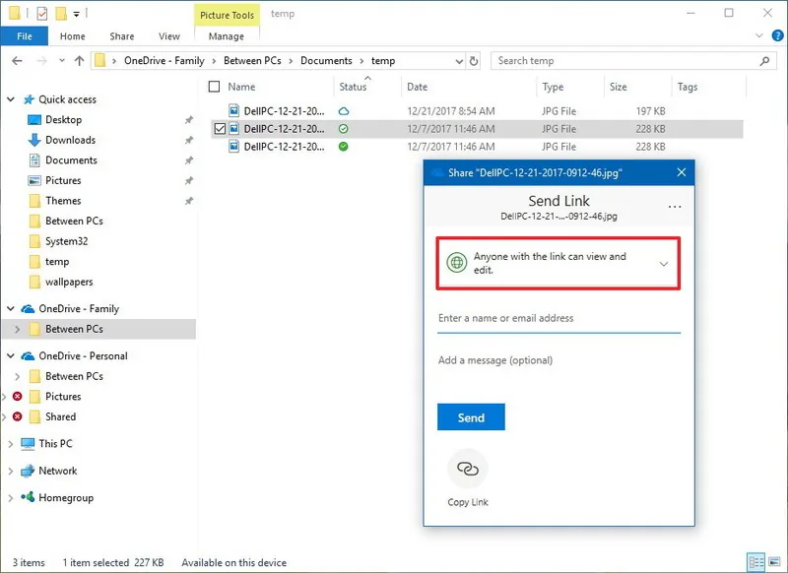
Task: Click the refresh button beside the address bar
Action: tap(474, 61)
